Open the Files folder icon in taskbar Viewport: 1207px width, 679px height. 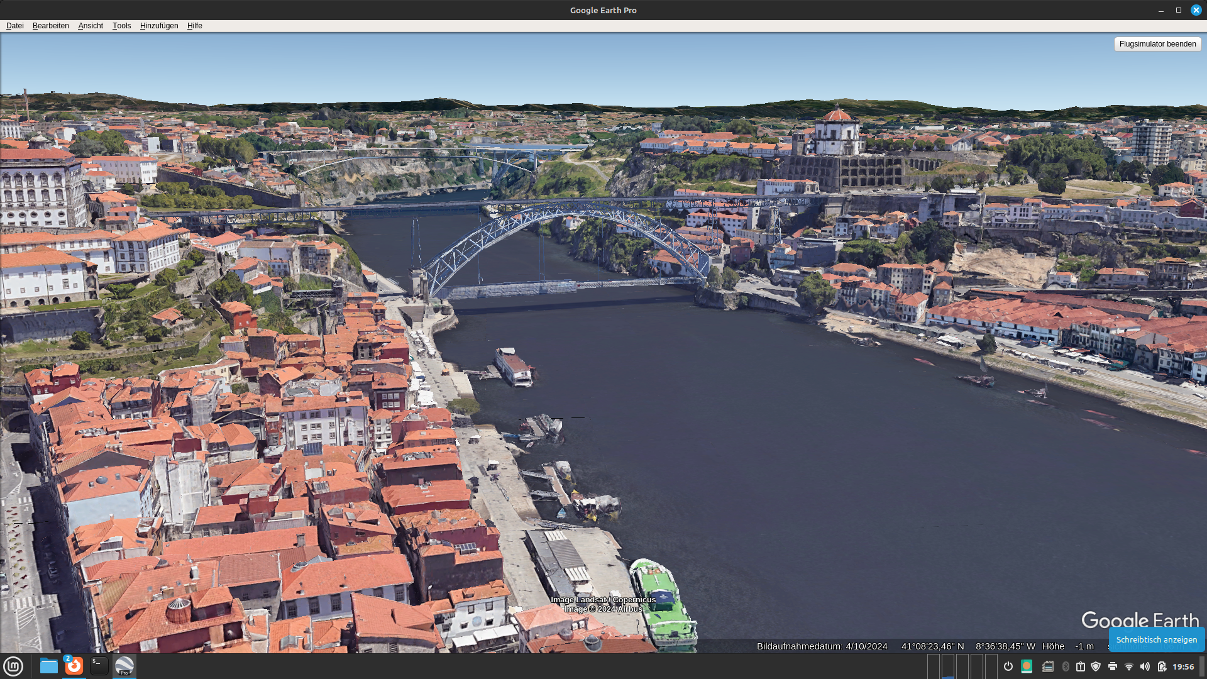point(48,666)
